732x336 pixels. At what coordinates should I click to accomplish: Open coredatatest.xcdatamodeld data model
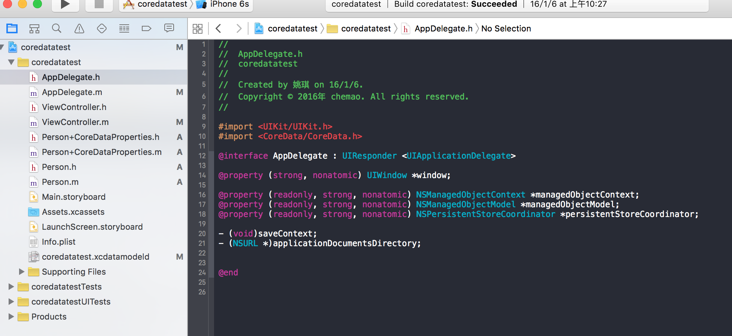click(94, 257)
